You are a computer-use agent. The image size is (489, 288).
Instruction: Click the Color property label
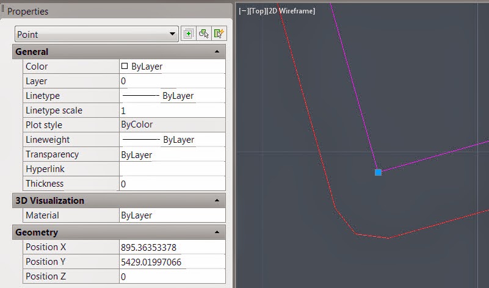coord(37,67)
